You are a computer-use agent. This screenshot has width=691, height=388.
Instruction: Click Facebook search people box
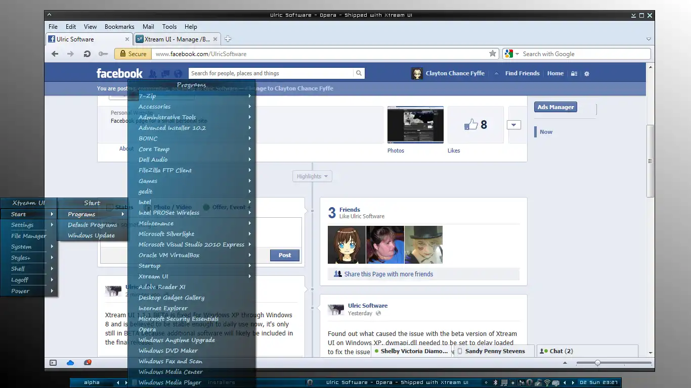coord(271,73)
